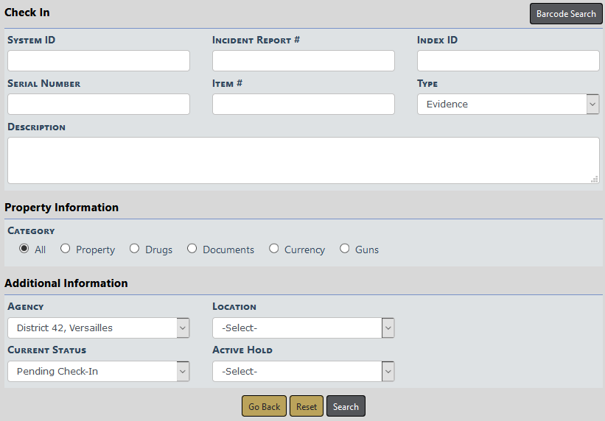The image size is (605, 421).
Task: Select the Currency radio button
Action: [274, 249]
